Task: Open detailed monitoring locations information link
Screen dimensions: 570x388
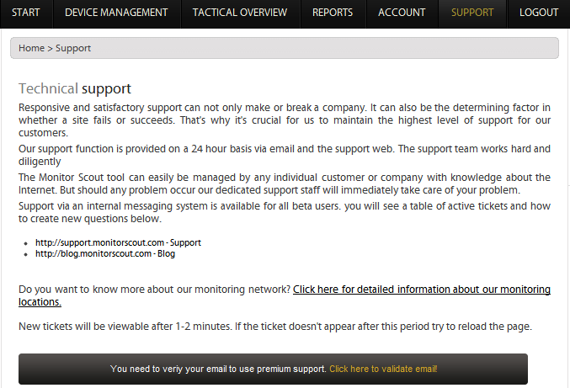Action: coord(421,290)
